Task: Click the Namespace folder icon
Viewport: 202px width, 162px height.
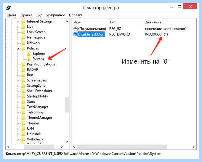Action: click(x=23, y=37)
